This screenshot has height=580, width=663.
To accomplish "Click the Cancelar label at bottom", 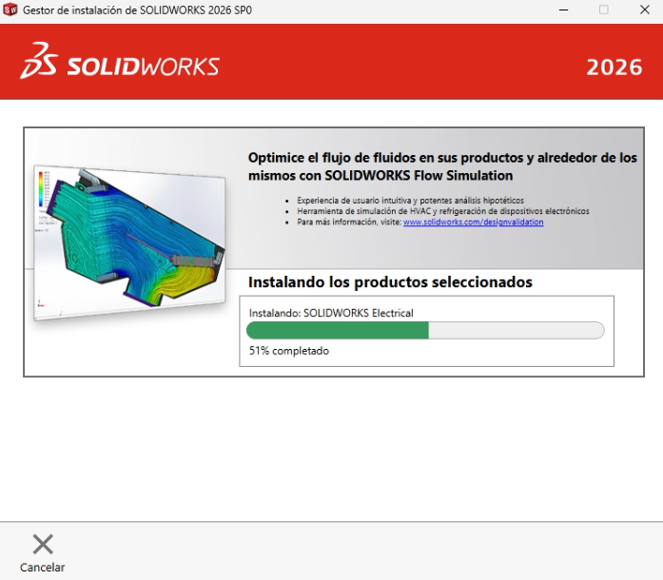I will 42,568.
